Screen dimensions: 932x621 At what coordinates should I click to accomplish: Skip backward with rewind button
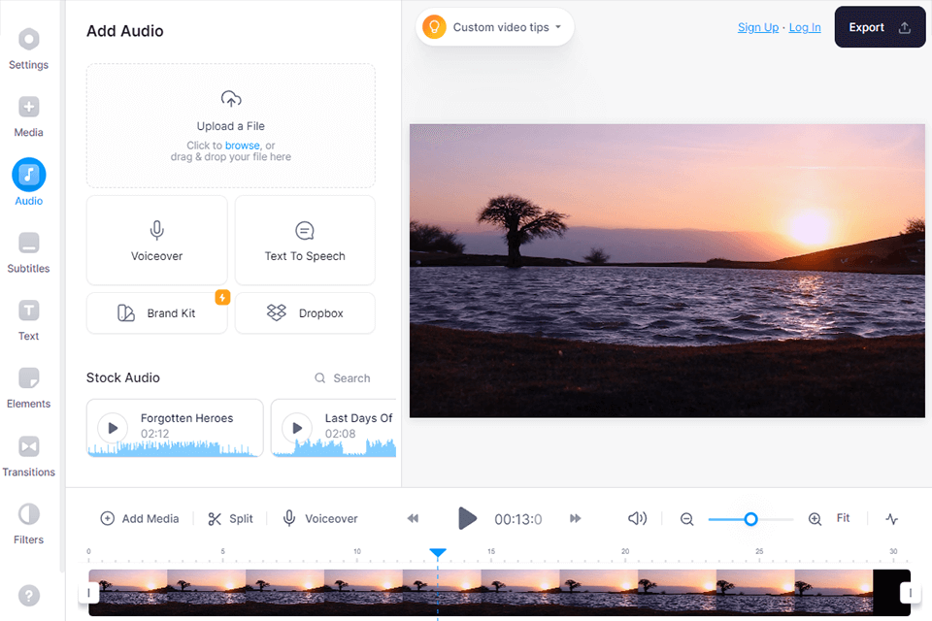tap(413, 518)
